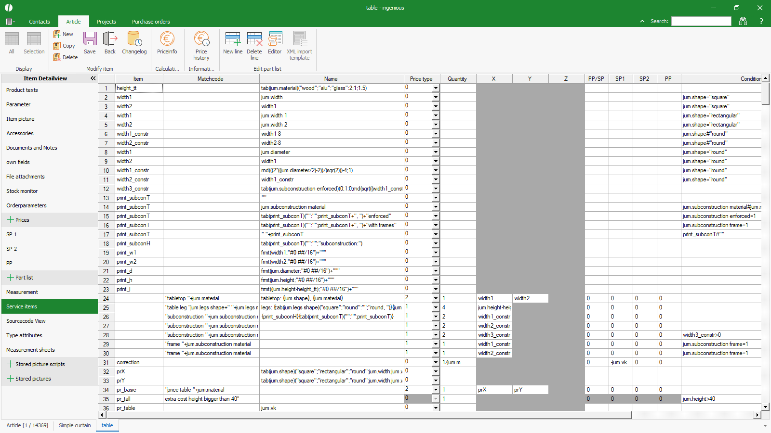
Task: Collapse the Item Detailview panel
Action: (x=93, y=78)
